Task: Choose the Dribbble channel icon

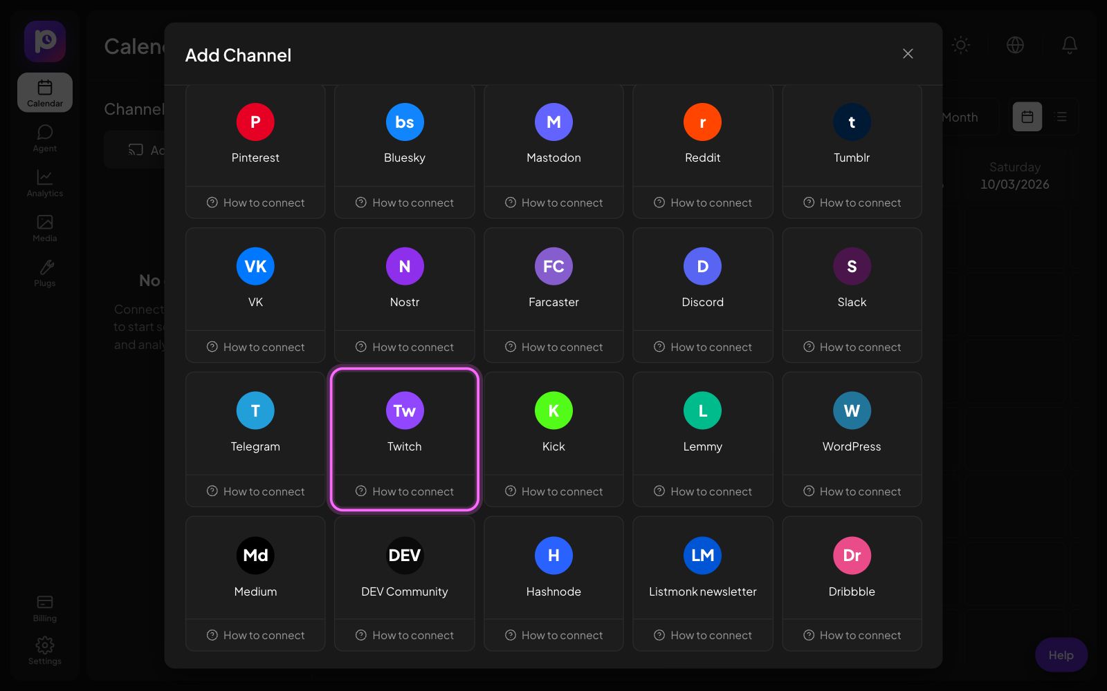Action: (852, 556)
